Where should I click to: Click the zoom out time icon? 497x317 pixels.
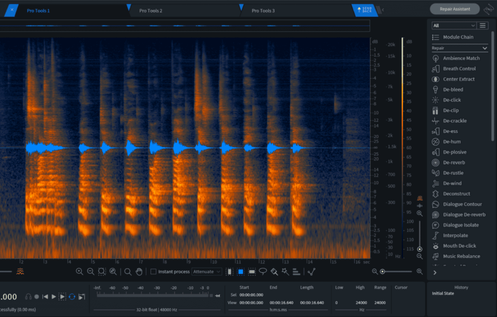(90, 272)
